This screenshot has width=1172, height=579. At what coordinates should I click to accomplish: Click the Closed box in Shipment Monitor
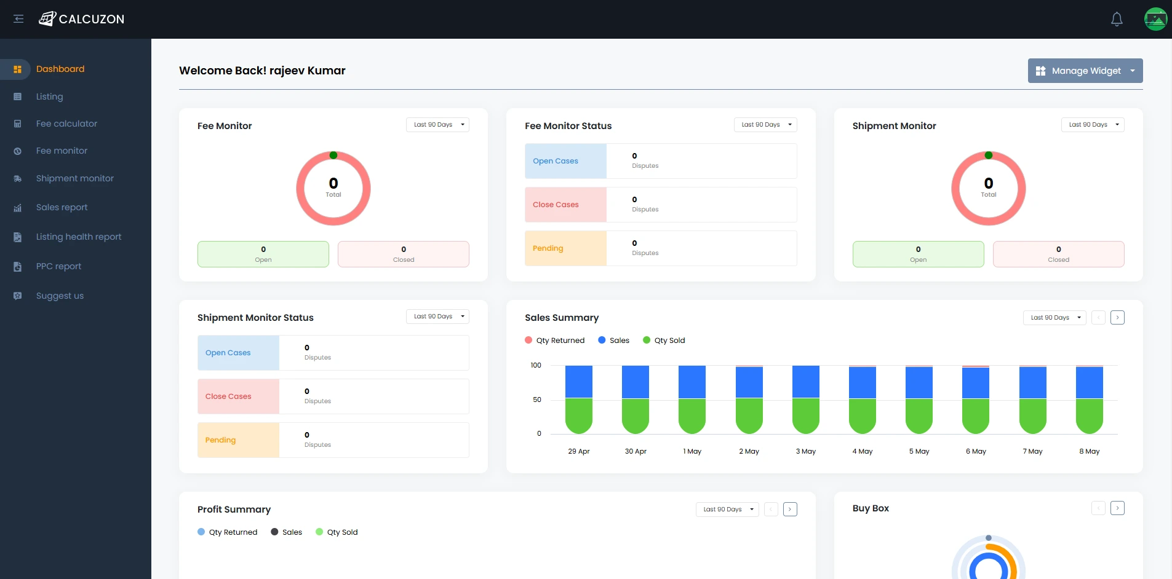pos(1058,254)
